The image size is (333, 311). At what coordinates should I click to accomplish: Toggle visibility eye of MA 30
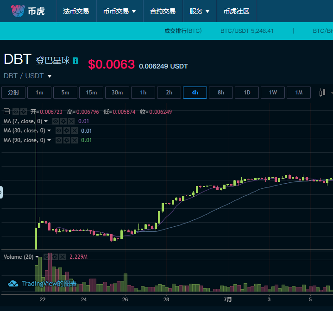click(59, 131)
